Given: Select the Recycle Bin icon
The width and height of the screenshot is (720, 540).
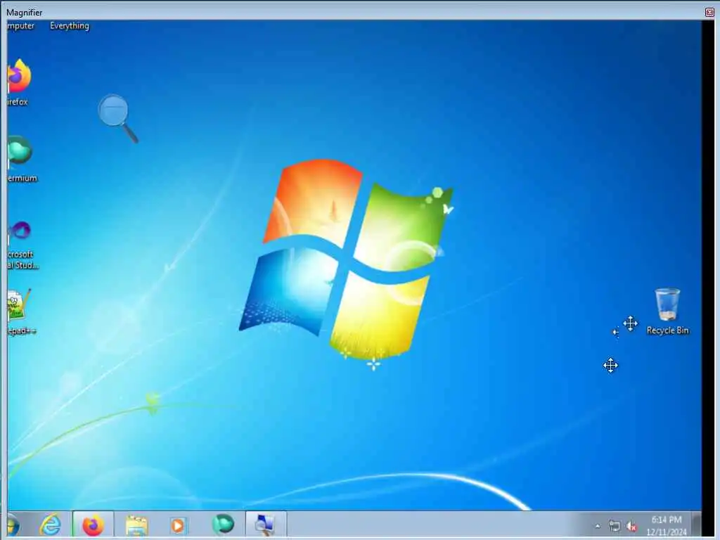Looking at the screenshot, I should 667,304.
